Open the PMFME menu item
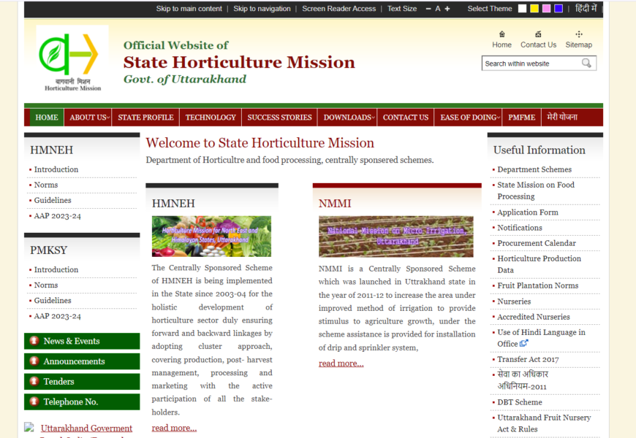Screen dimensions: 636x438 (x=522, y=118)
